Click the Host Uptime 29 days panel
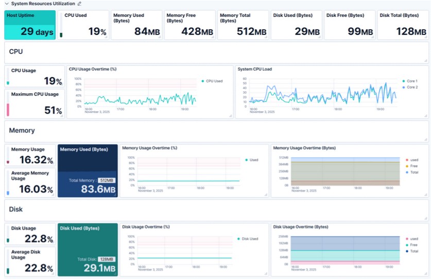Viewport: 431px width, 279px height. tap(30, 25)
